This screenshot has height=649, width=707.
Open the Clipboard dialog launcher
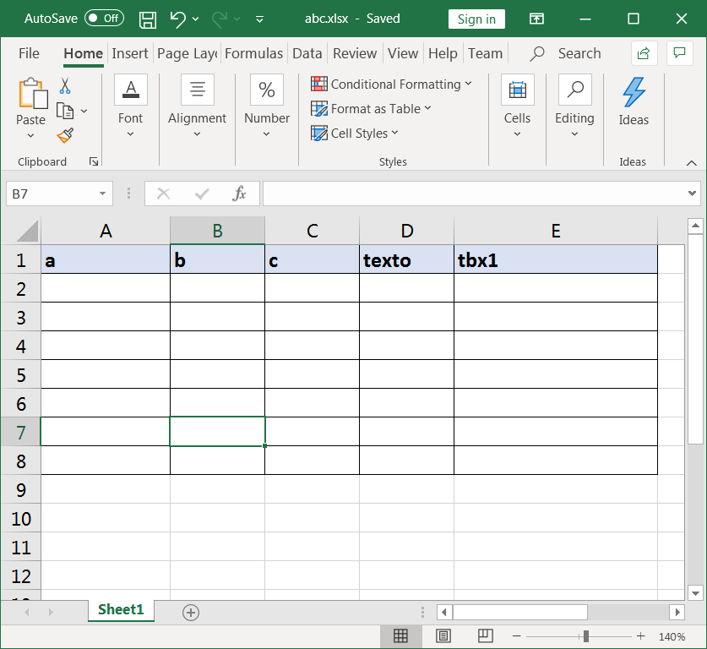point(94,161)
